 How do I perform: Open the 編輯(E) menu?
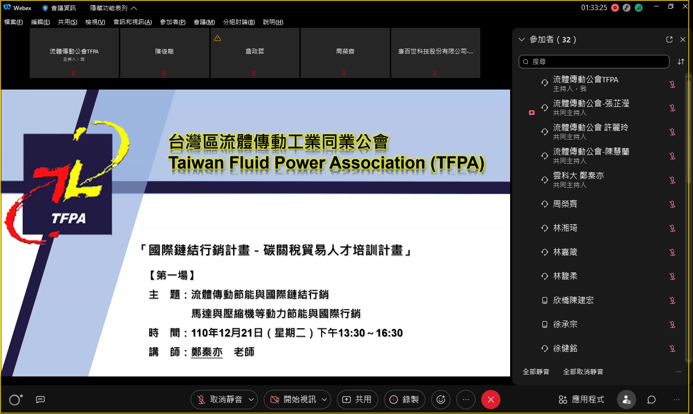[40, 22]
